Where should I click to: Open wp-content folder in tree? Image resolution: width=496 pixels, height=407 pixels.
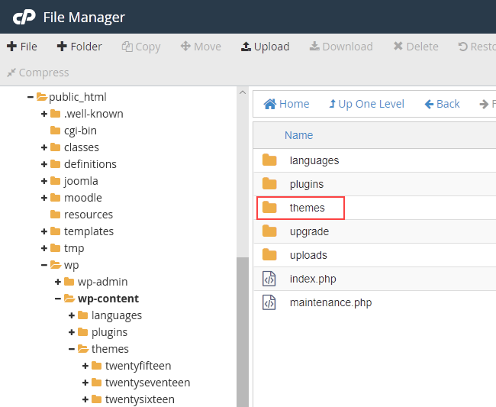click(108, 299)
